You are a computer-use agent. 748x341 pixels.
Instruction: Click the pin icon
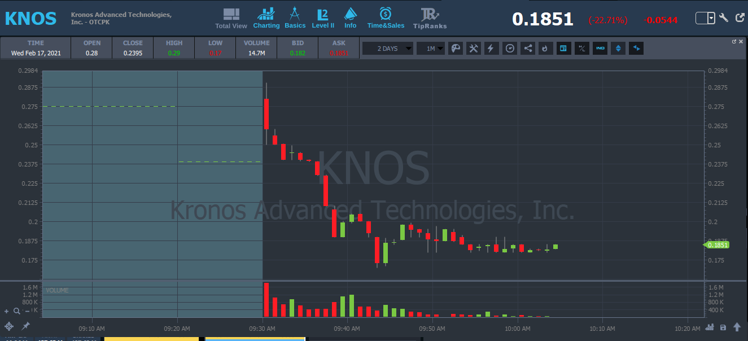point(25,326)
